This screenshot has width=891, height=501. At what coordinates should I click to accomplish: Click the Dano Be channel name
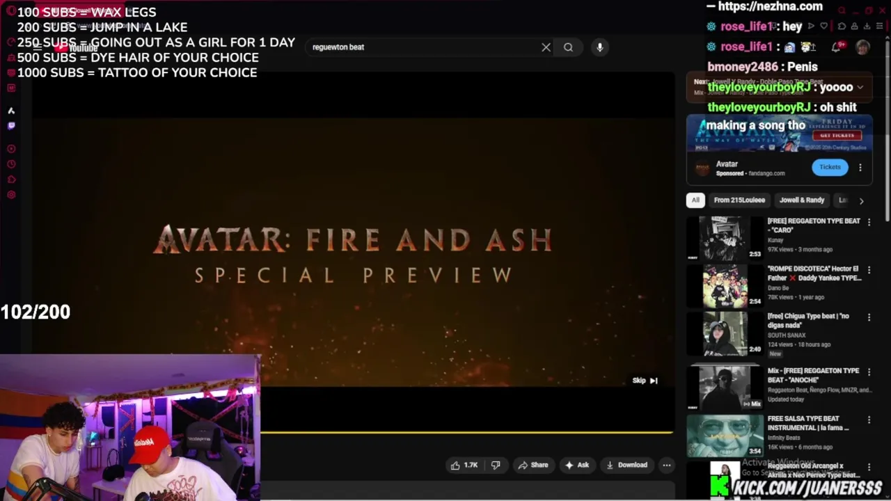778,287
